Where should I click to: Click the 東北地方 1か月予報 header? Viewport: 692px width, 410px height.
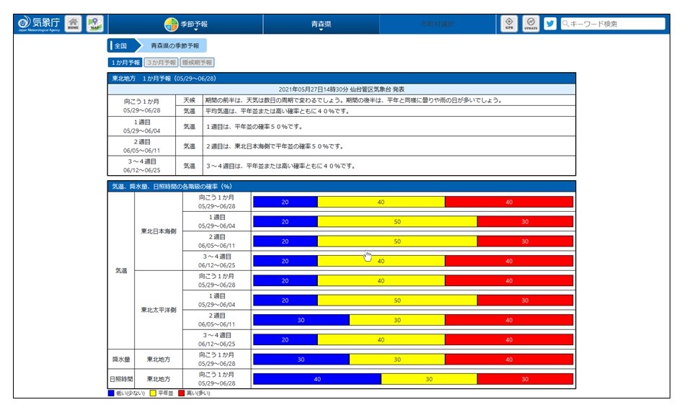point(342,79)
